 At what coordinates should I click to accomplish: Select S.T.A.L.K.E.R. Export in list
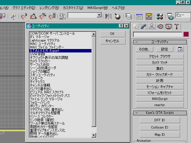pos(60,51)
